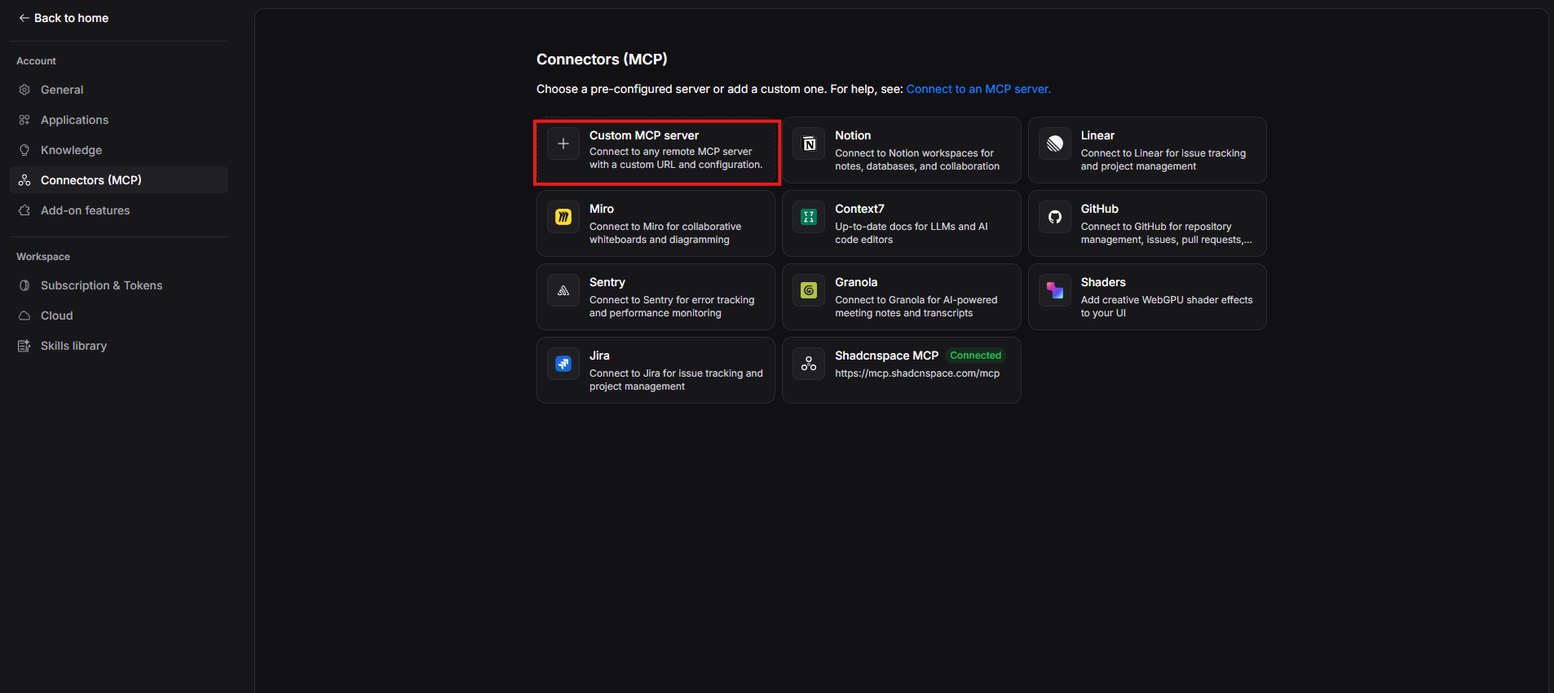Click the Granola logo icon
Viewport: 1554px width, 693px height.
tap(809, 290)
